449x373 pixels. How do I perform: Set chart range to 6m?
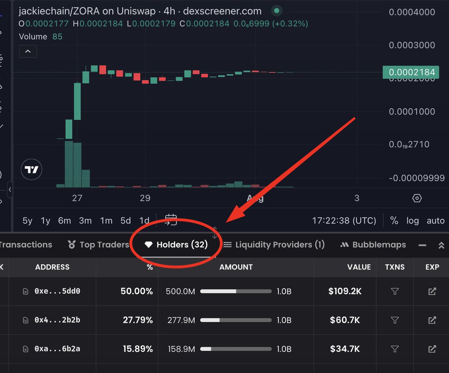point(64,221)
